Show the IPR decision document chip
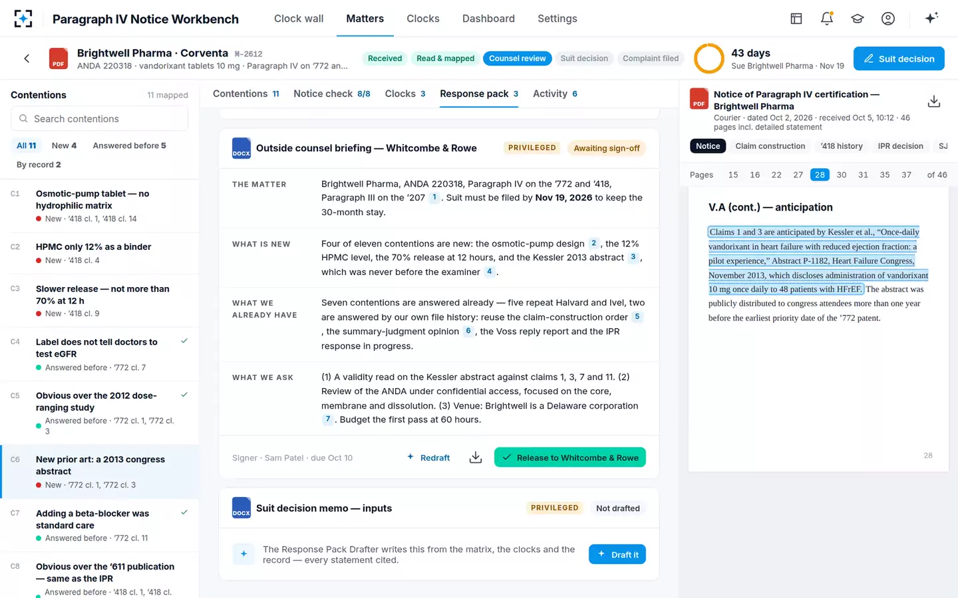The image size is (958, 598). 900,146
